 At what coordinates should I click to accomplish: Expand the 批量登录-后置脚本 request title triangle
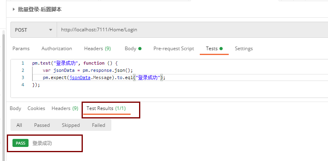(x=14, y=9)
